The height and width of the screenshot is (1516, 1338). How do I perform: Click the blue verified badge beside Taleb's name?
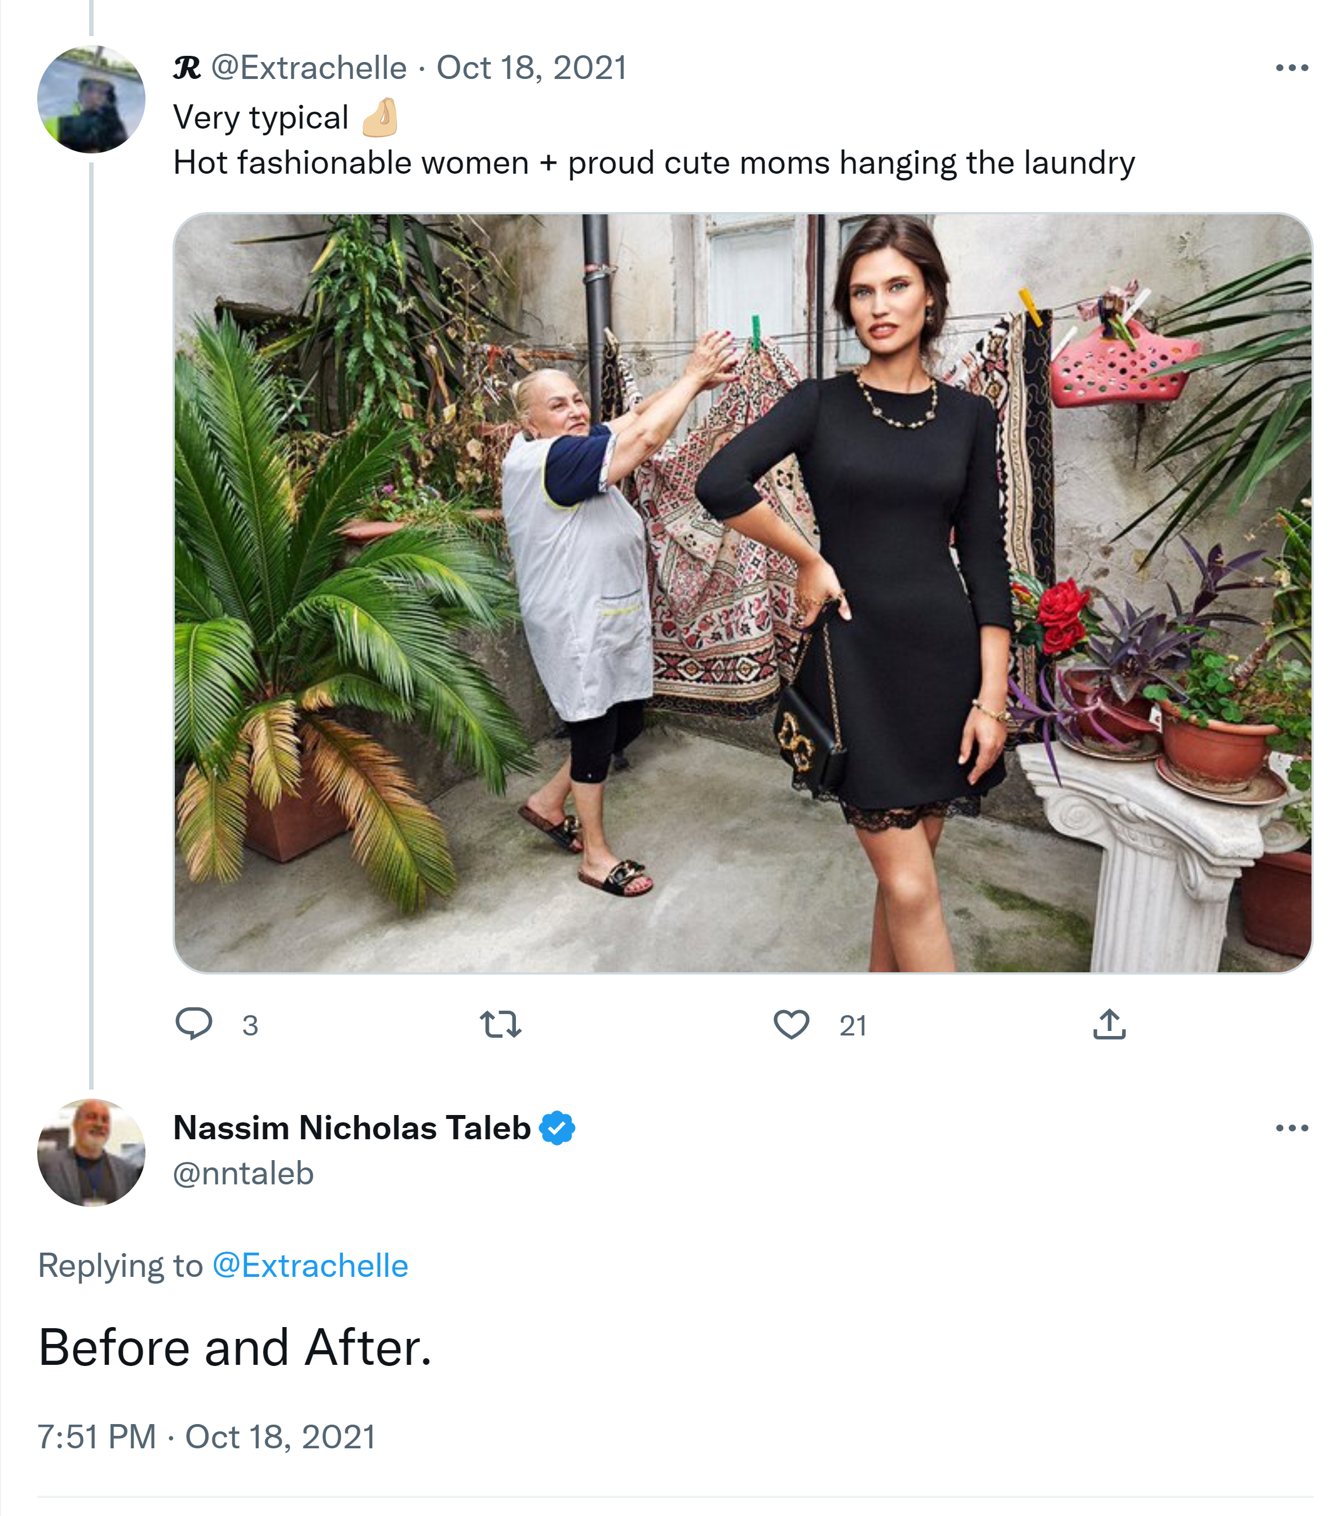tap(557, 1128)
